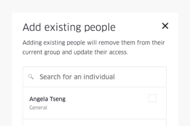Tap the search glass icon in the individual search bar
The height and width of the screenshot is (126, 190).
pos(31,77)
